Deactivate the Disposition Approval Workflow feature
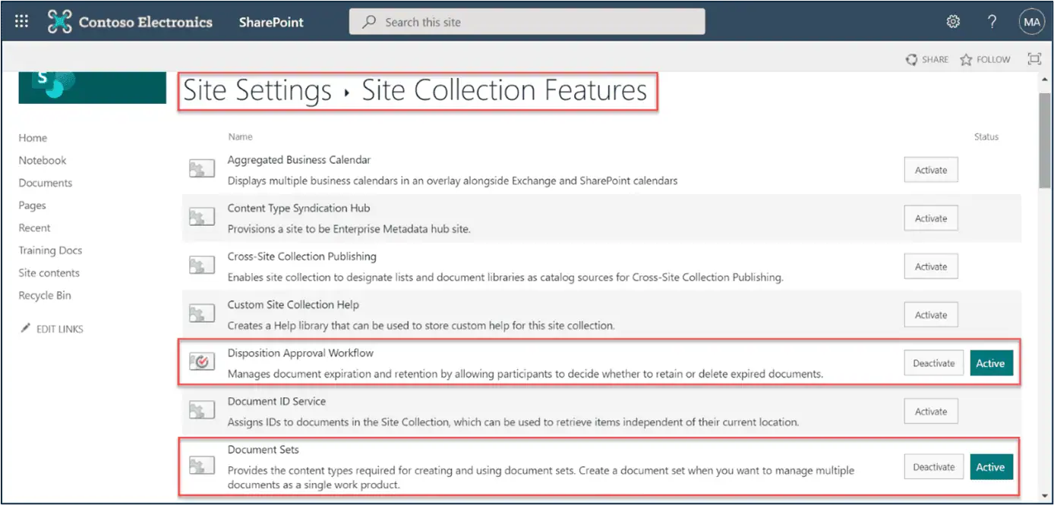1054x505 pixels. coord(933,363)
